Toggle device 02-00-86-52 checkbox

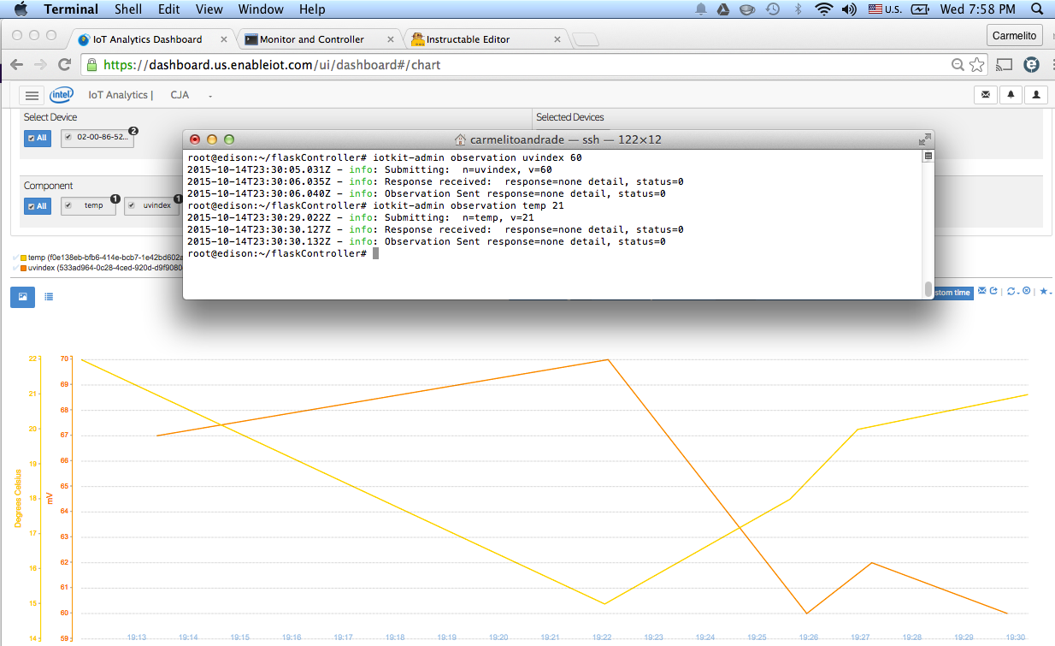(x=68, y=137)
